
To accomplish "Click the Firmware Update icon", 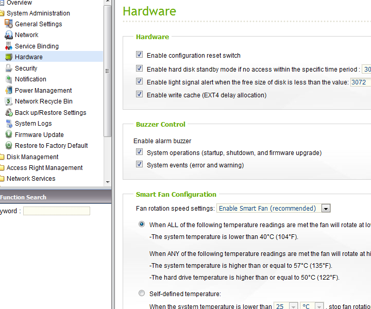I will pos(9,134).
